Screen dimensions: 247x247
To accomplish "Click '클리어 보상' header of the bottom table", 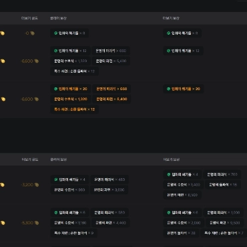I will click(x=59, y=160).
